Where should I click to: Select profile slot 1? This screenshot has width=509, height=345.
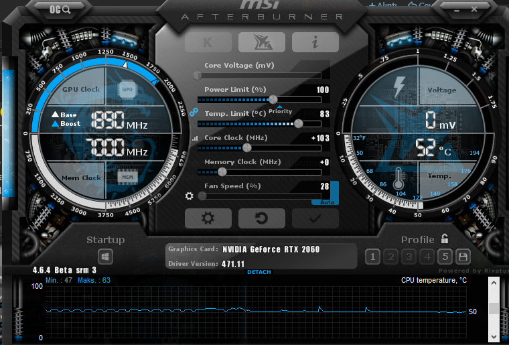coord(372,257)
